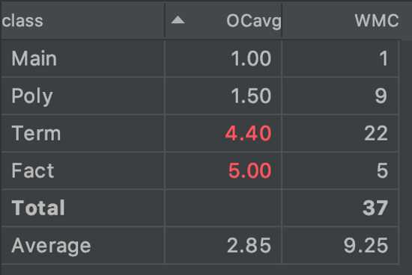Click the Average WMC value 9.25
412x275 pixels.
[x=366, y=245]
